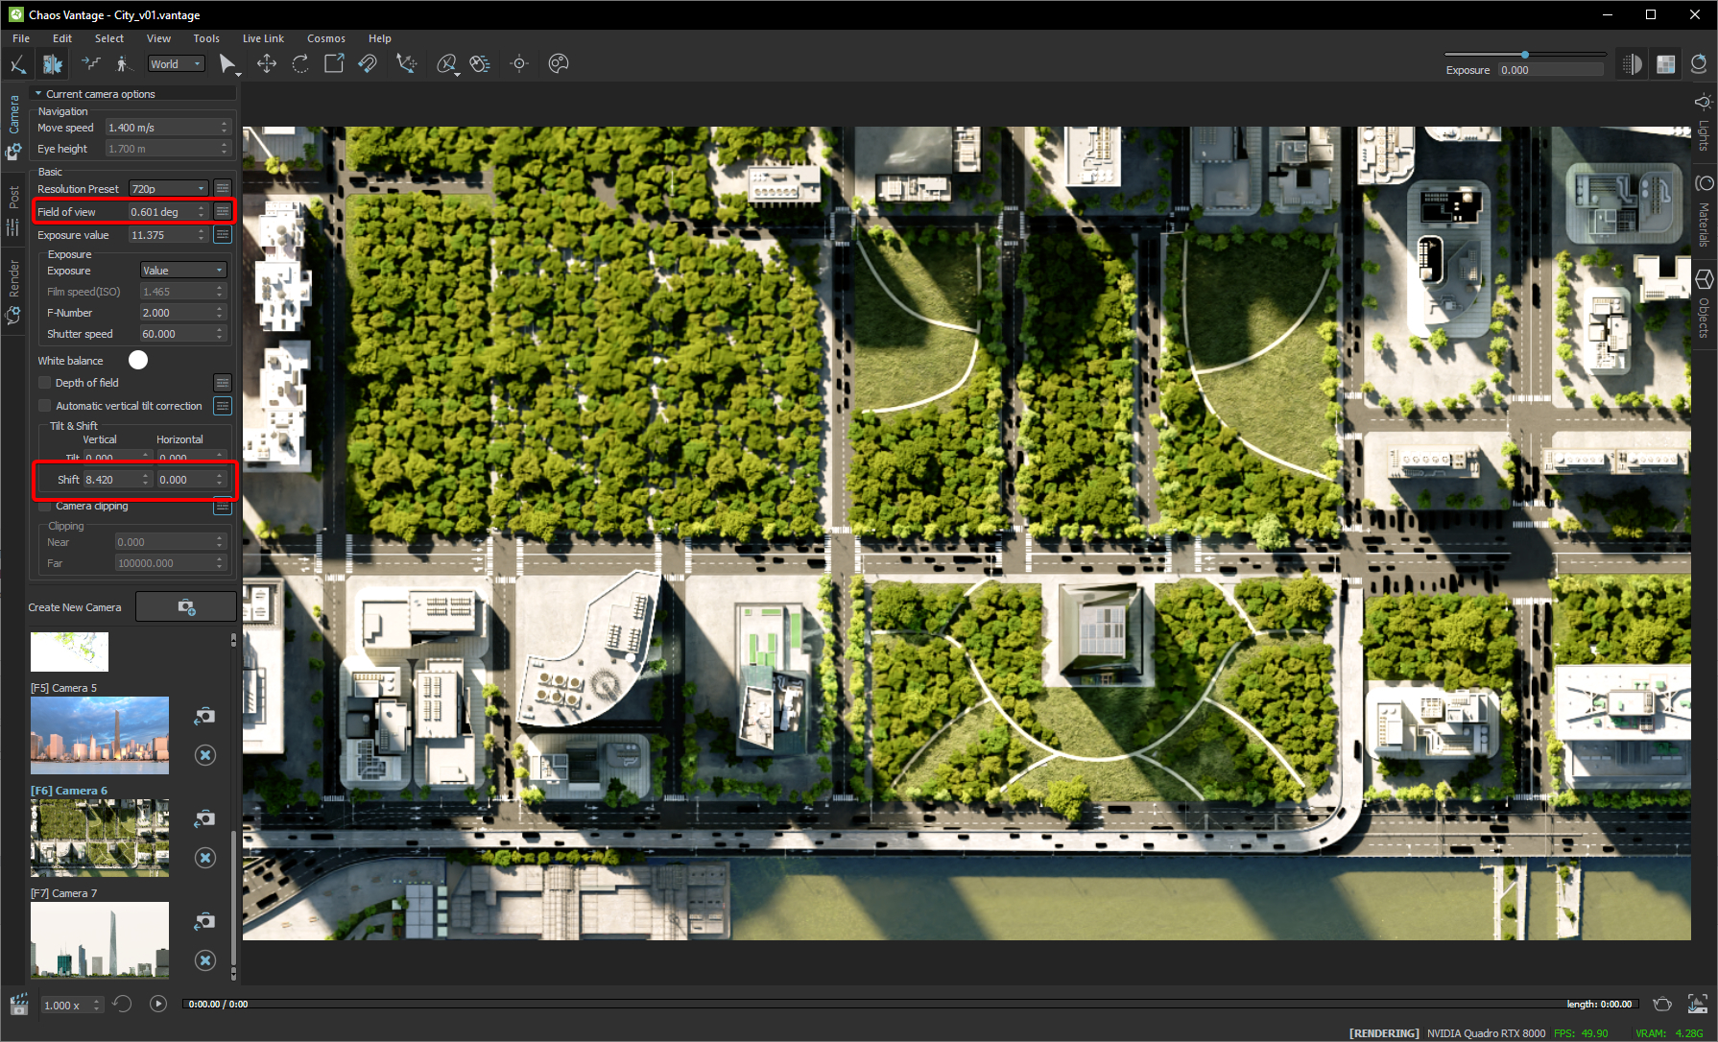
Task: Toggle Resolution Preset options panel button
Action: tap(223, 188)
